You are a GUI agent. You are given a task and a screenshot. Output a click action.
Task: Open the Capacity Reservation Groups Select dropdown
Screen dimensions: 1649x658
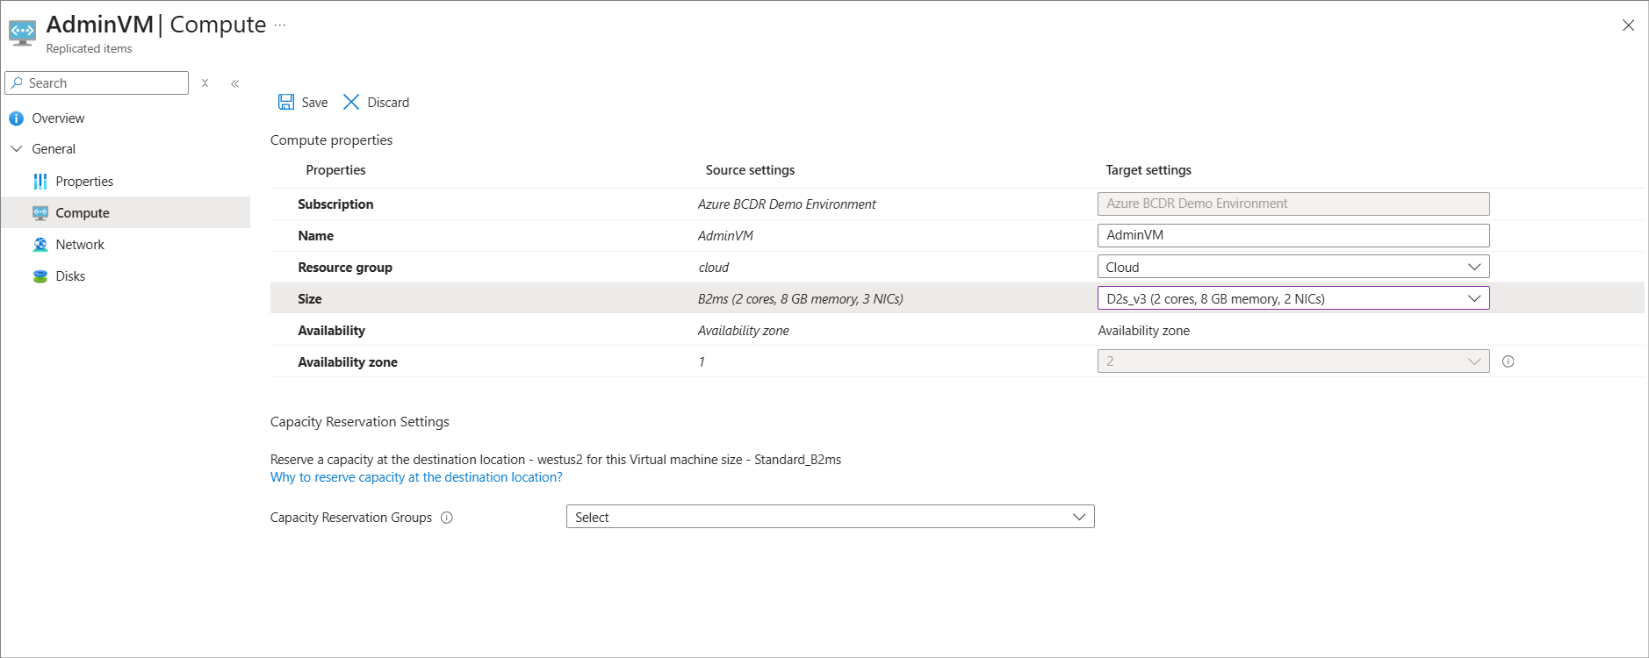point(830,517)
